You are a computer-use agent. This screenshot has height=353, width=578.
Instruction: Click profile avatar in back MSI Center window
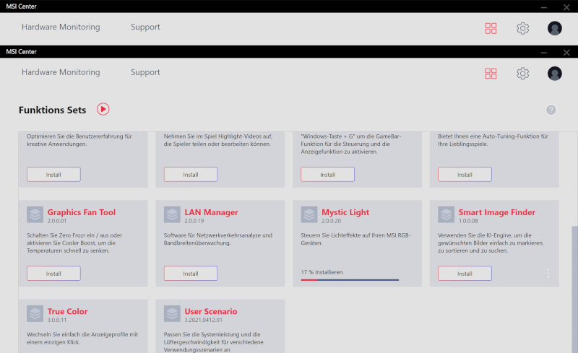pyautogui.click(x=554, y=28)
